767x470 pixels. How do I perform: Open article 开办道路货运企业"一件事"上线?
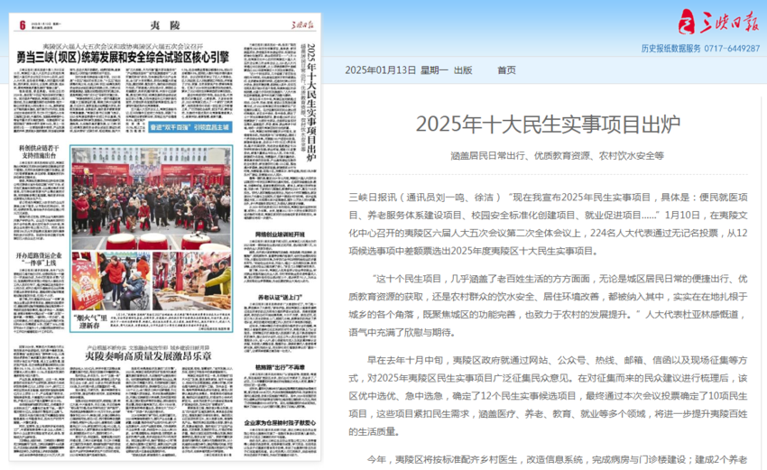pyautogui.click(x=38, y=260)
